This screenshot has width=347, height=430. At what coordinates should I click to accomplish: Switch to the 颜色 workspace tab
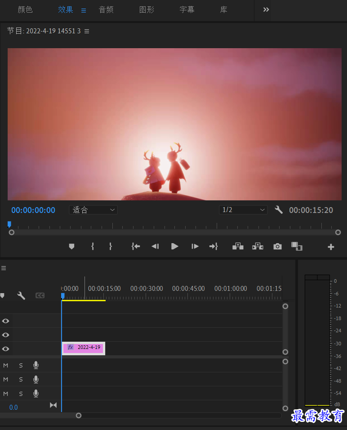(25, 10)
